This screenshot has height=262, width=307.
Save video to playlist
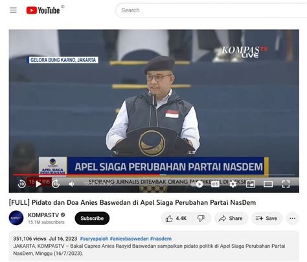[267, 219]
